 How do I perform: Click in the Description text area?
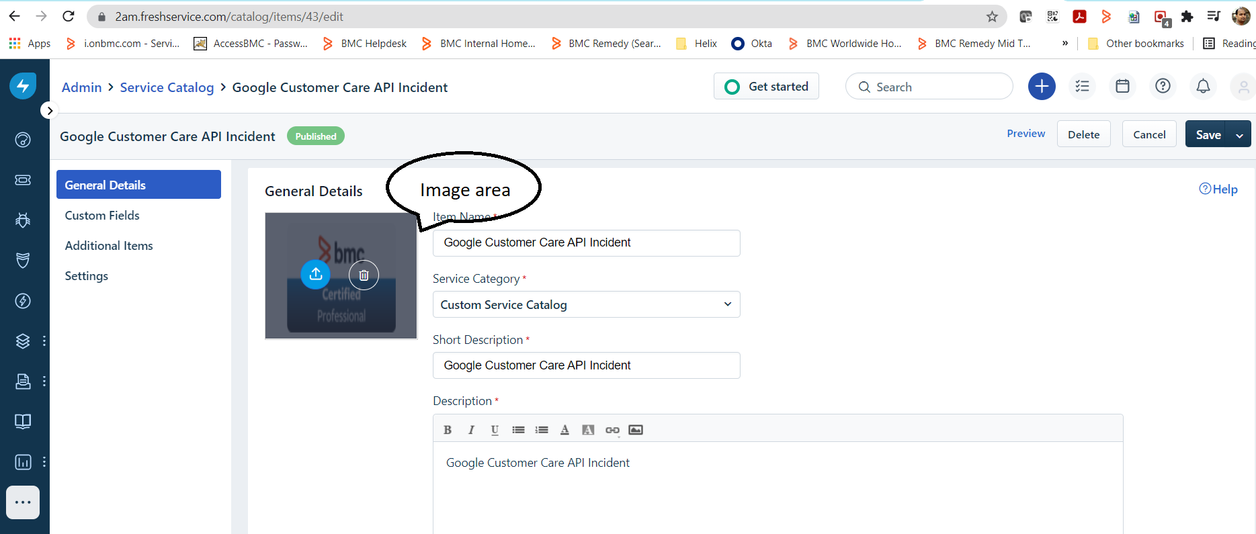(x=778, y=488)
